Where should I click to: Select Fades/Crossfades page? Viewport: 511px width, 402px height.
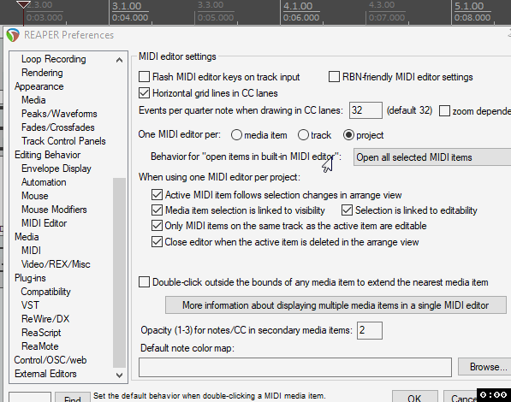58,127
